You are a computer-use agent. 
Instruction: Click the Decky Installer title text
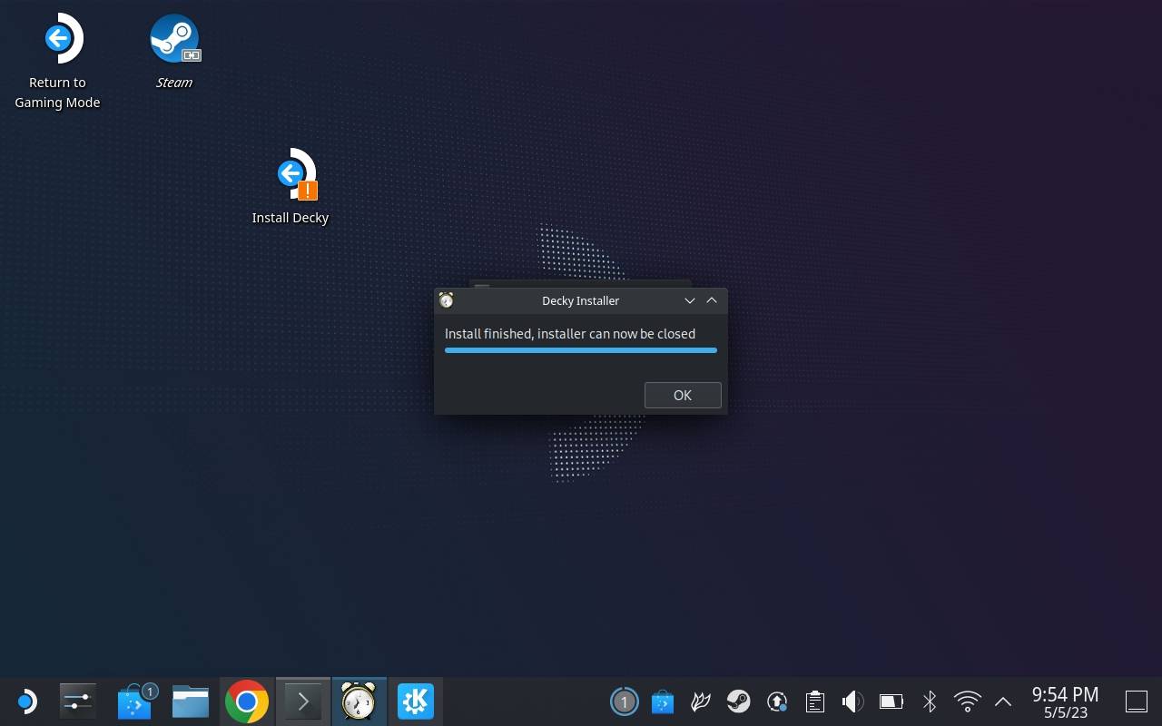pos(581,300)
